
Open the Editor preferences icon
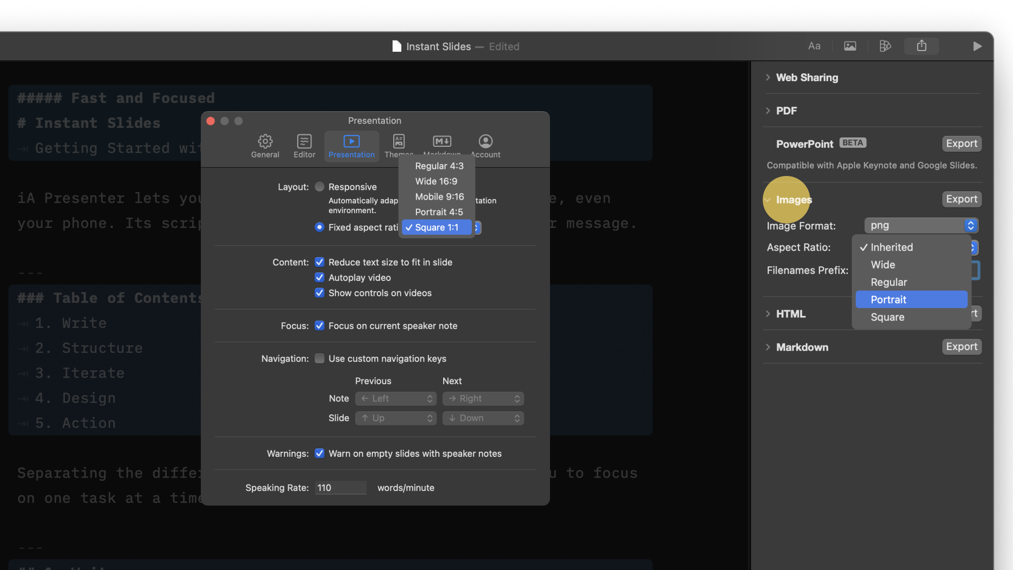[304, 142]
